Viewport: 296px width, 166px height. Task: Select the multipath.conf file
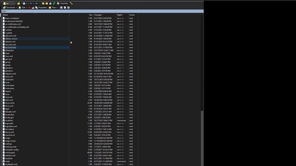coord(11,164)
